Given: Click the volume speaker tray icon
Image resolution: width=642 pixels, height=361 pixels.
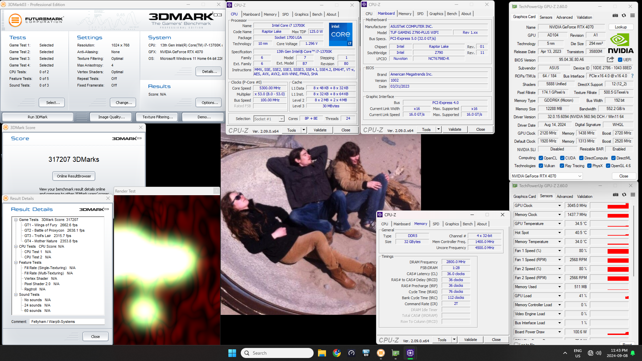Looking at the screenshot, I should [599, 353].
